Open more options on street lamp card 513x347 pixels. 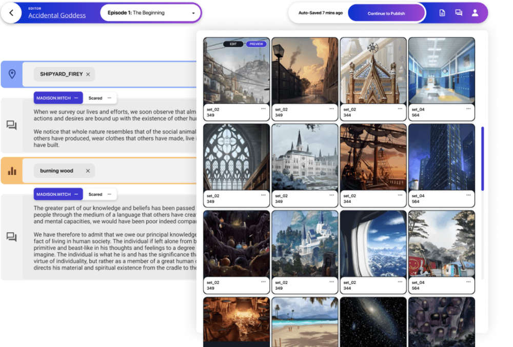pos(332,109)
